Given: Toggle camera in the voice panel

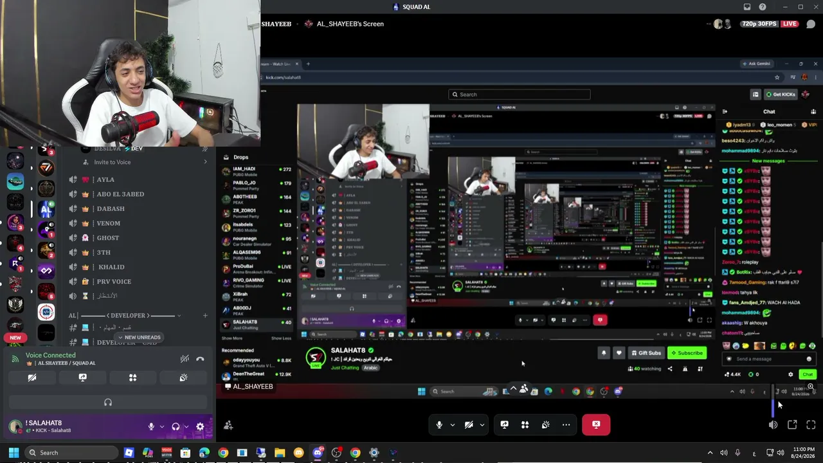Looking at the screenshot, I should click(32, 377).
